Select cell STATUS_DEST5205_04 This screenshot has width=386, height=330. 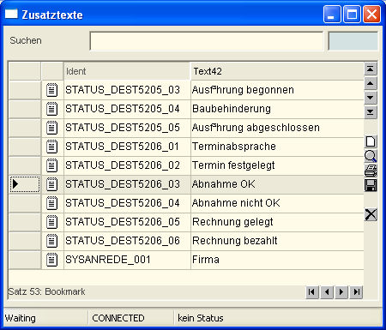(127, 109)
